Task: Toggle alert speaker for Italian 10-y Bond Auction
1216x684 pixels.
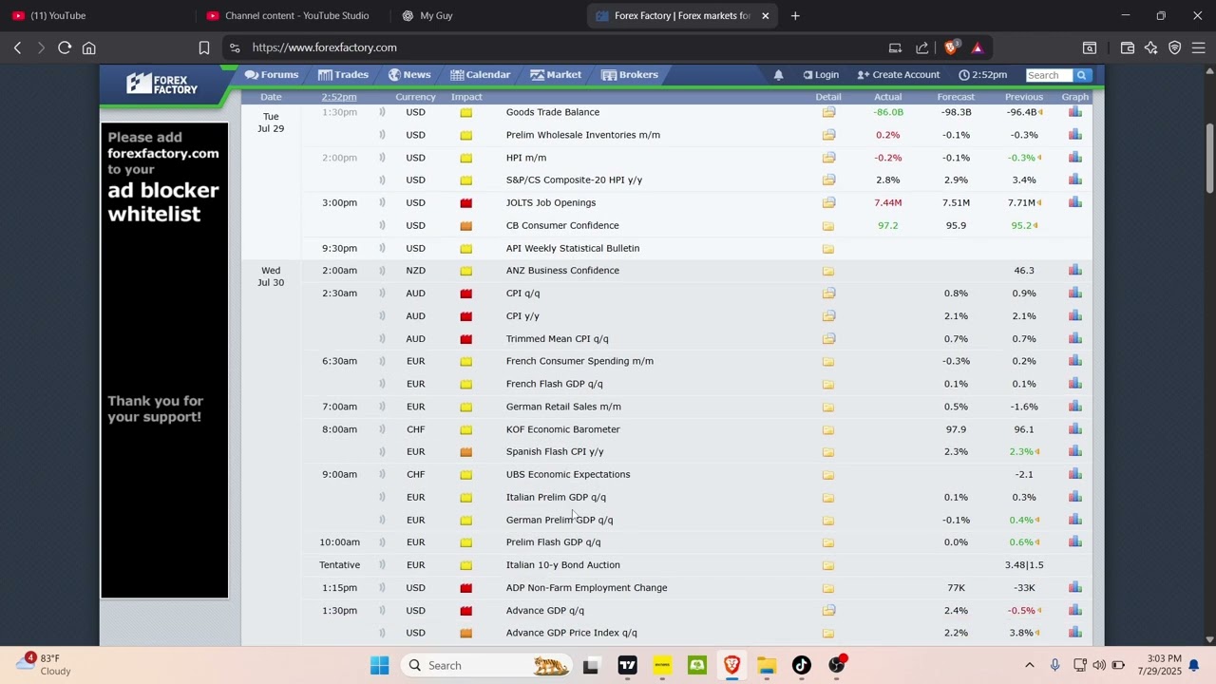Action: [382, 565]
